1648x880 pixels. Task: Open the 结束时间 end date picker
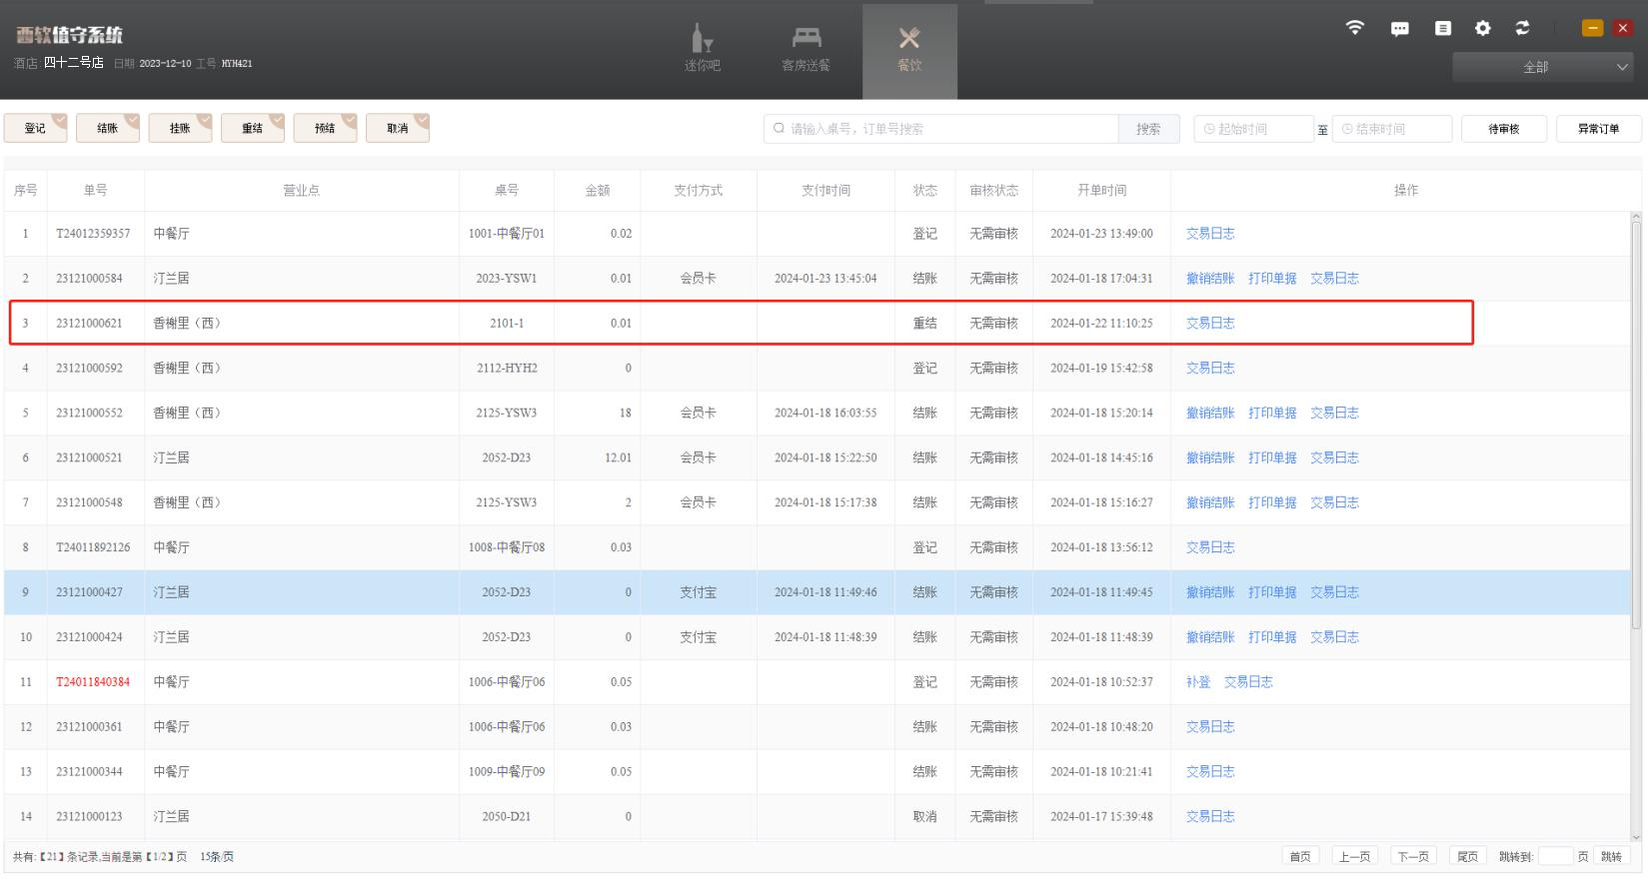click(1391, 129)
